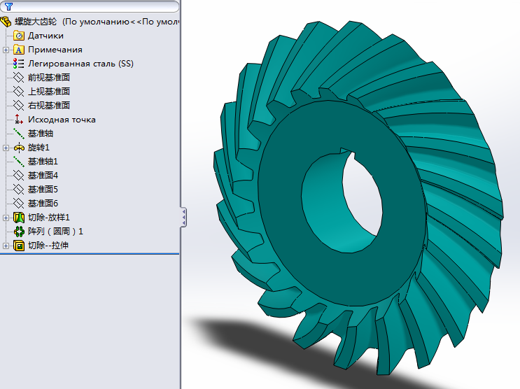Expand the 切除-放样1 feature node
The width and height of the screenshot is (520, 389).
tap(6, 218)
